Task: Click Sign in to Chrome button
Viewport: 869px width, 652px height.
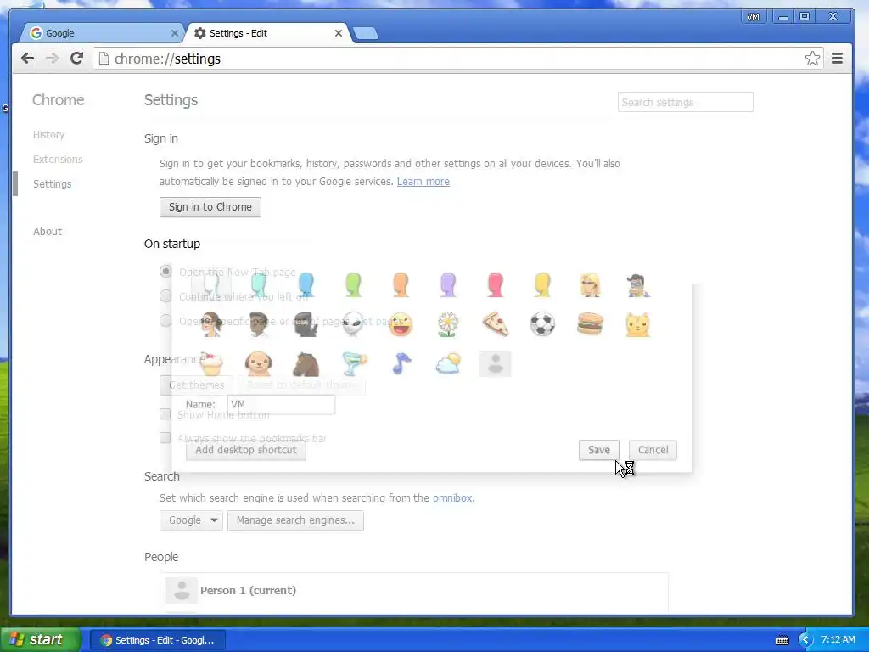Action: (210, 207)
